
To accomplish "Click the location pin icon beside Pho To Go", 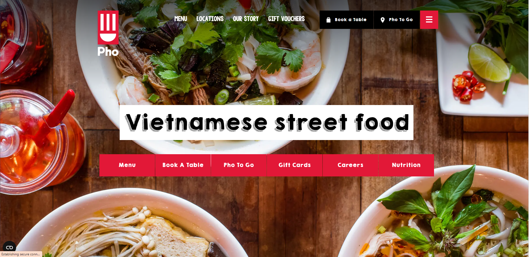I will 383,20.
